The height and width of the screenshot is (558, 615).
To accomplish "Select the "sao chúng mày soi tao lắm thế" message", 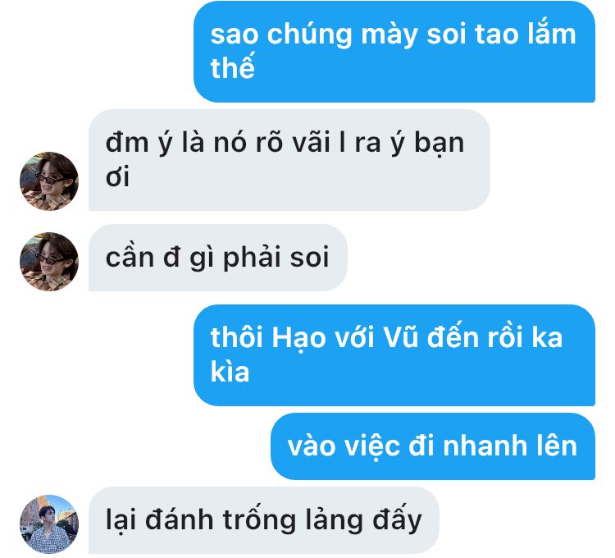I will click(394, 52).
